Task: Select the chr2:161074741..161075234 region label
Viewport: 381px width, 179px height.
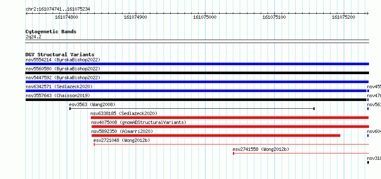Action: coord(58,9)
